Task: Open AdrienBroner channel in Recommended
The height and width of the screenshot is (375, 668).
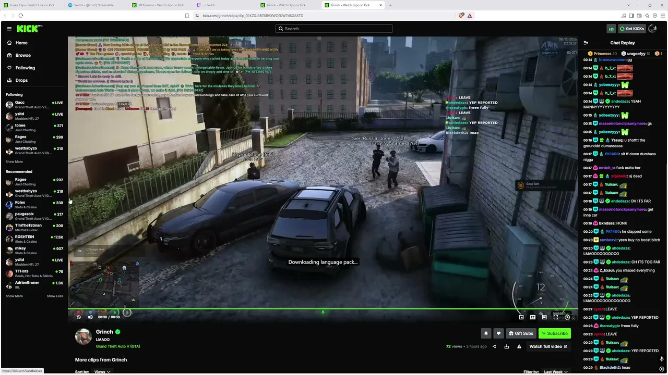Action: [x=34, y=284]
